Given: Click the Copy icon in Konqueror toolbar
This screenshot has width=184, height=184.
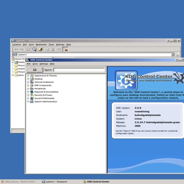Looking at the screenshot, I should (x=47, y=49).
